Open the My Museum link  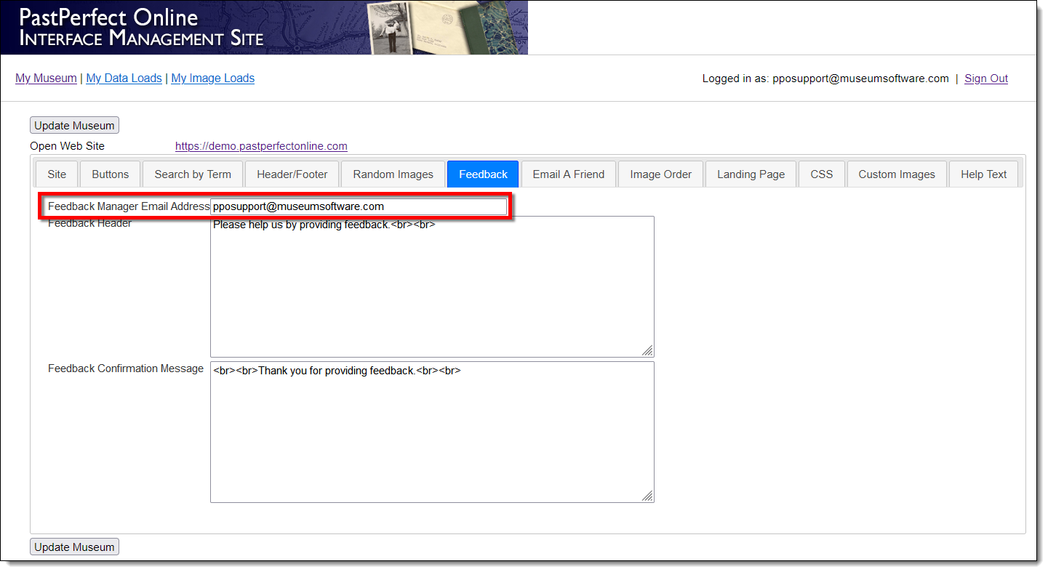46,78
